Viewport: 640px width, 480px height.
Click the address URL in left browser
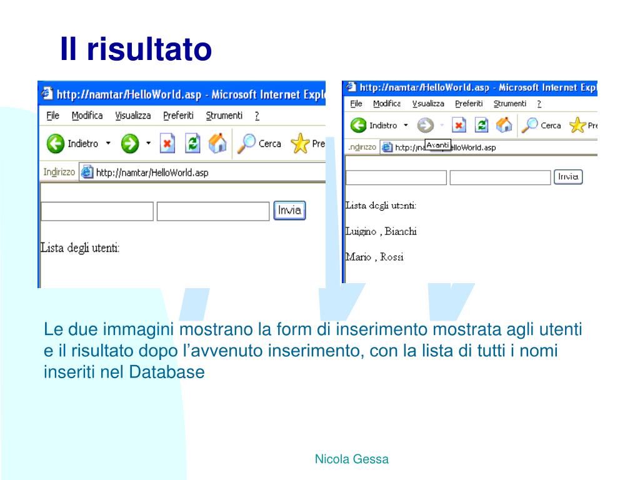152,172
